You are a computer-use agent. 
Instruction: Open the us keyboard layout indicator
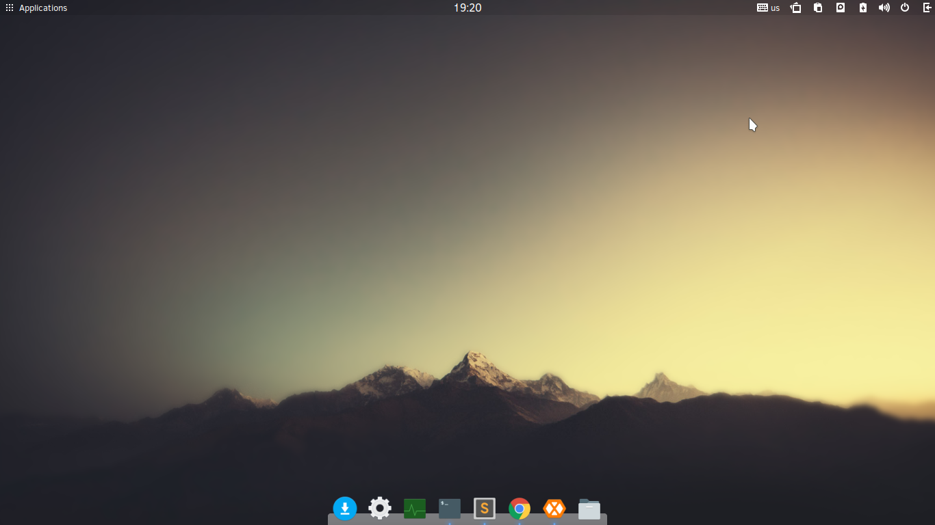click(768, 8)
